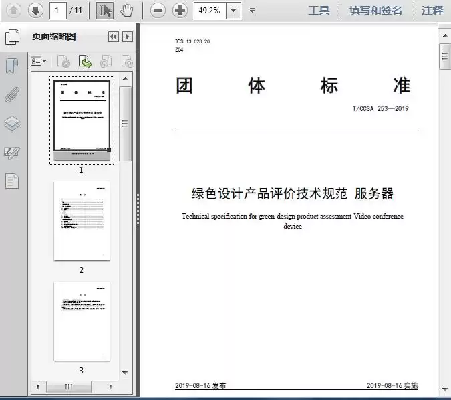Image resolution: width=451 pixels, height=400 pixels.
Task: Zoom out with the minus button
Action: click(158, 11)
